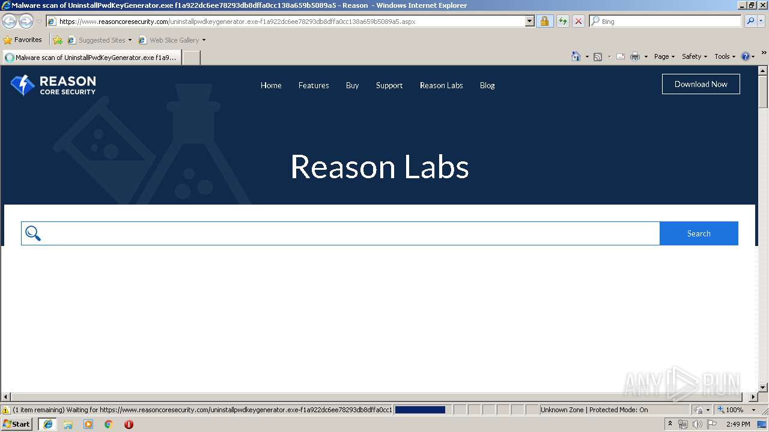Click the RSS Feeds icon
The width and height of the screenshot is (769, 432).
pos(598,56)
